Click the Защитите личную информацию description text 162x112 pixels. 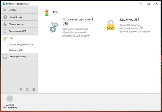tap(135, 28)
